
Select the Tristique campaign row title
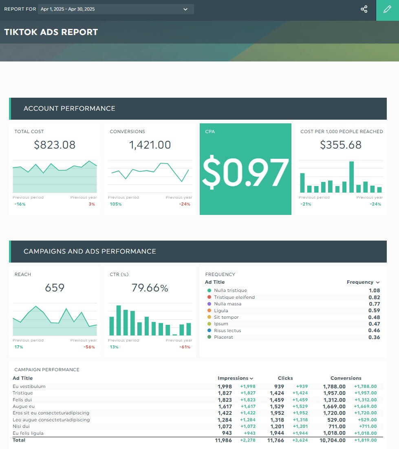23,393
